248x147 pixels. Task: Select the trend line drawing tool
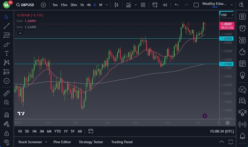[x=6, y=26]
